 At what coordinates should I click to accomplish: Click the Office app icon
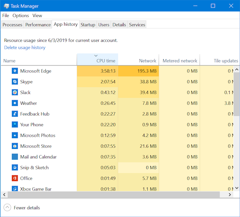click(15, 178)
